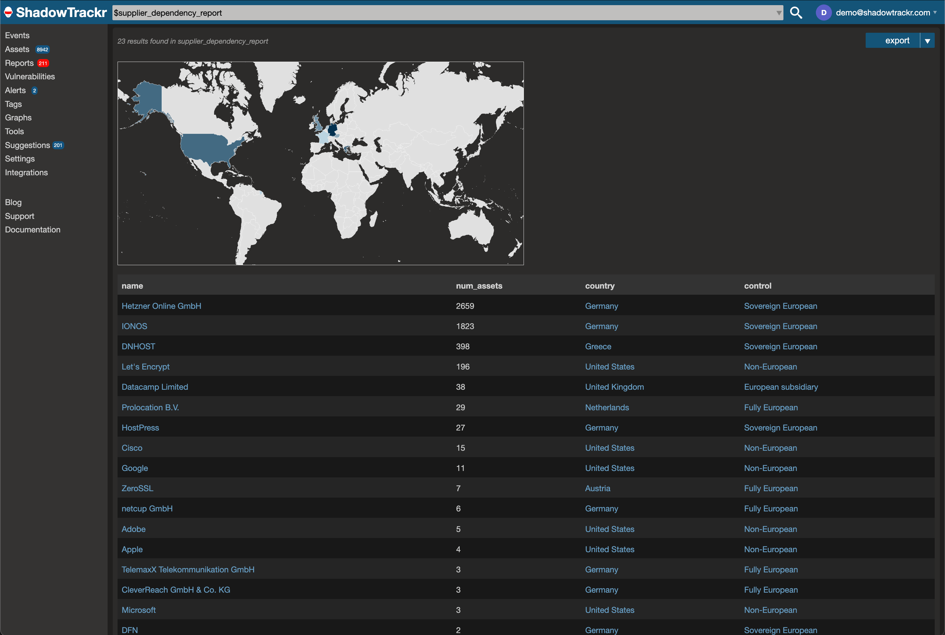Navigate to Reports
The image size is (945, 635).
[x=19, y=63]
